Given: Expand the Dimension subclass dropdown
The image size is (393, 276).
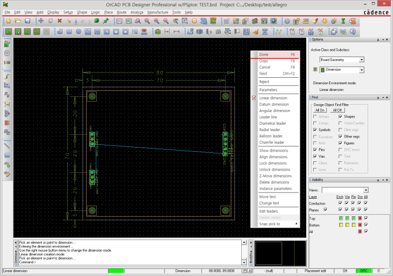Looking at the screenshot, I should tap(361, 69).
